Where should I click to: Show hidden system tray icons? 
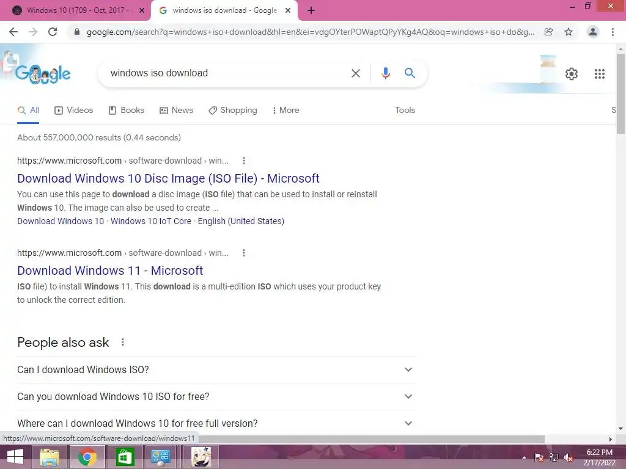tap(524, 457)
